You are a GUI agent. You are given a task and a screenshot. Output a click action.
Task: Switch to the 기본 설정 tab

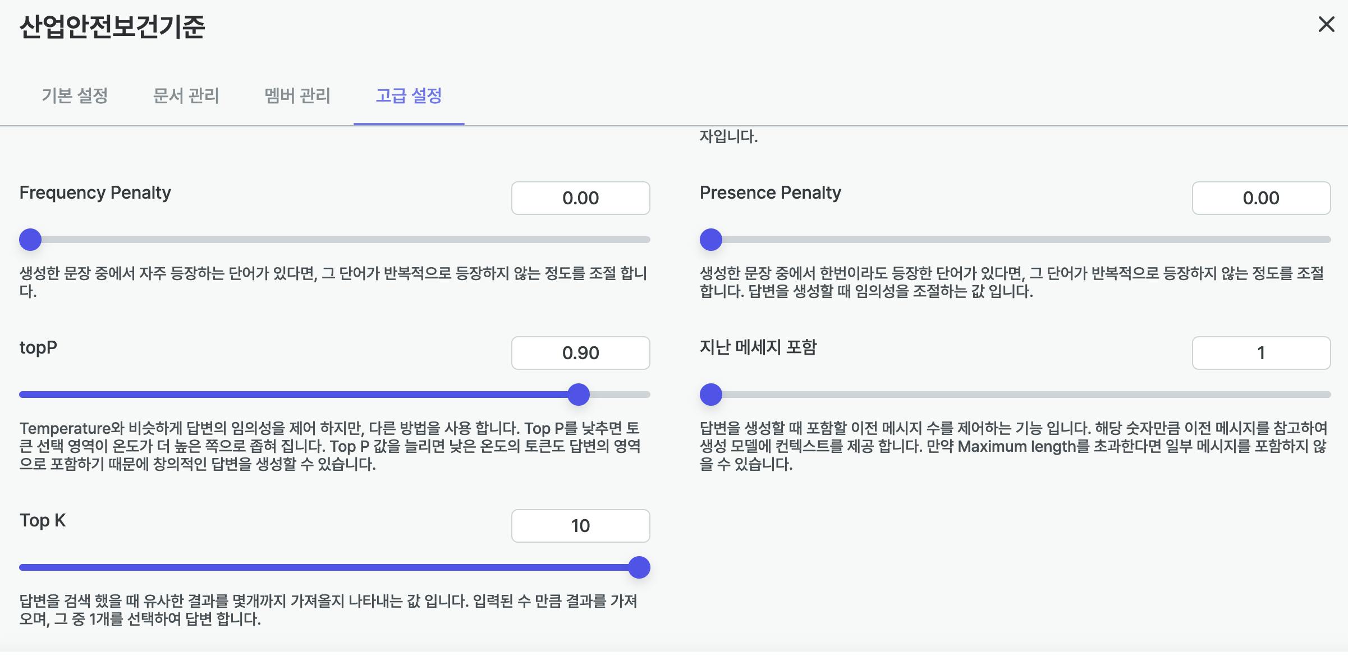tap(75, 96)
